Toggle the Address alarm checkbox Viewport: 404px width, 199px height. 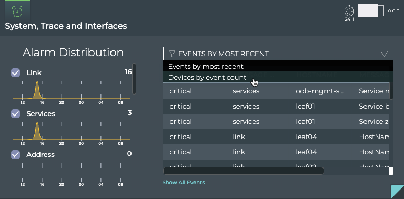pos(15,154)
